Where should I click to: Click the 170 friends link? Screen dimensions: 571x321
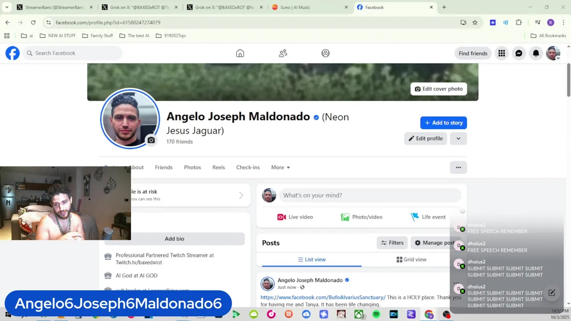179,142
